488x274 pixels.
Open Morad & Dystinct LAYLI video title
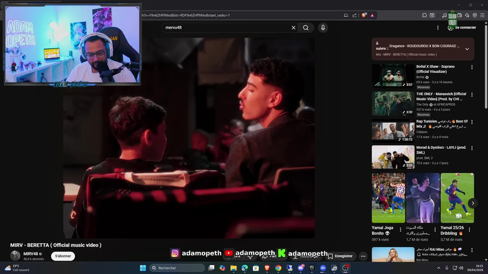click(441, 150)
